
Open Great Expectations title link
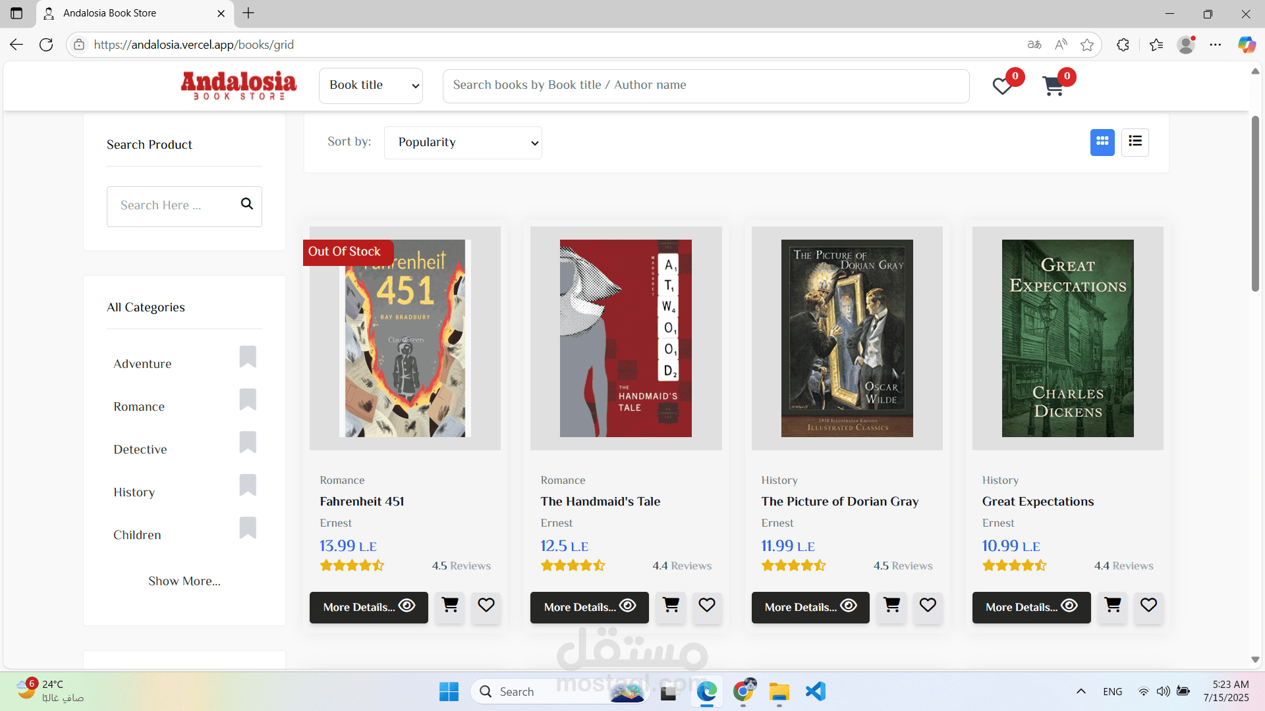[1038, 502]
